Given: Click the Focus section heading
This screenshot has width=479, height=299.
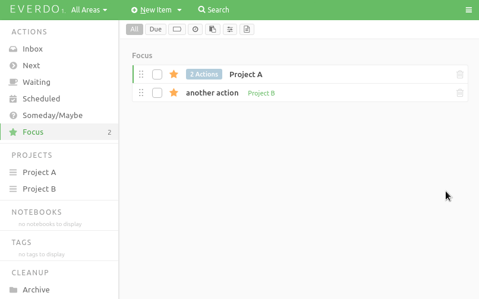Looking at the screenshot, I should pos(142,56).
